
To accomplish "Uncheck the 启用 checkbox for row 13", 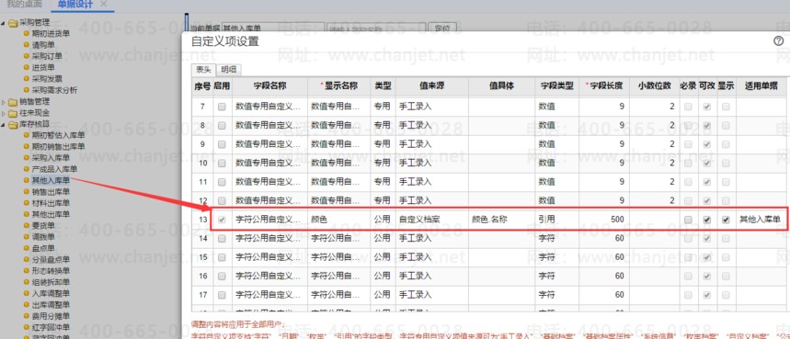I will (x=222, y=220).
